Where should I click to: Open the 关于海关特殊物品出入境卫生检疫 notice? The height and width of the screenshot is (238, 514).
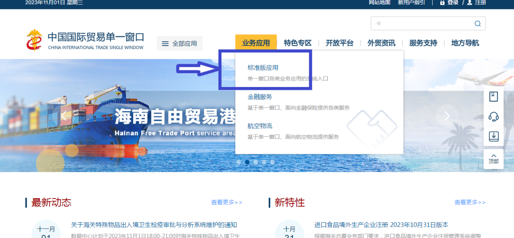154,225
